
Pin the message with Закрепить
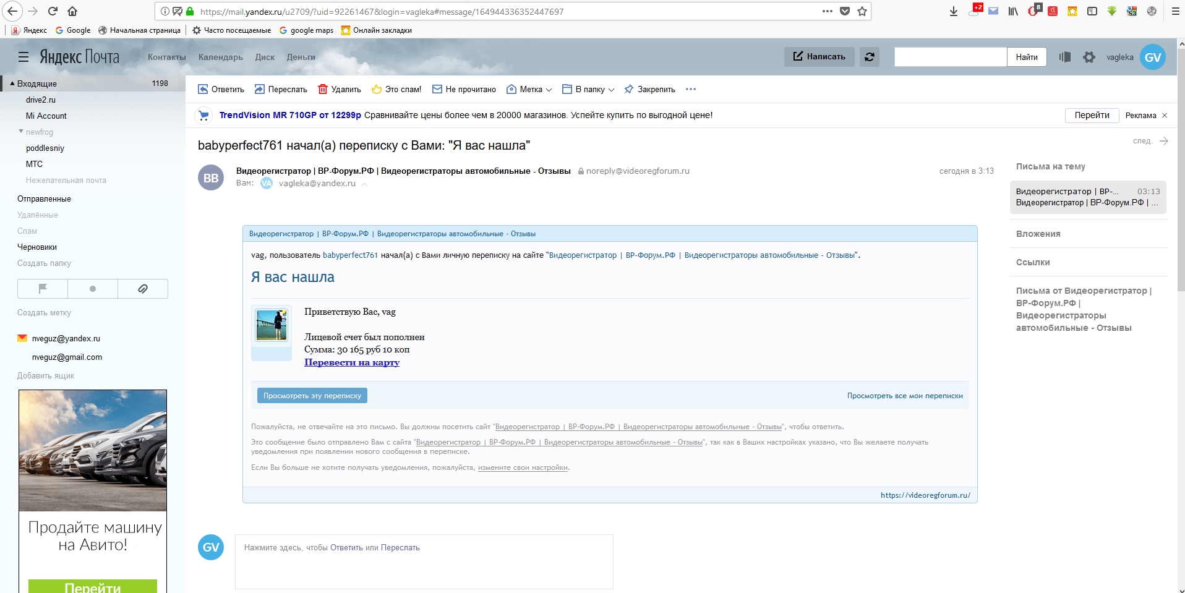click(649, 89)
